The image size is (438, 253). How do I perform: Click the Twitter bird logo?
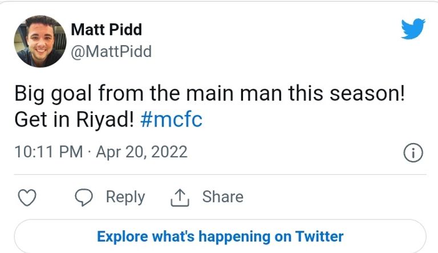point(412,28)
